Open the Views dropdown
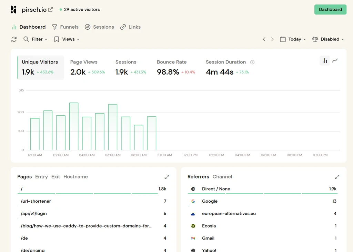Image resolution: width=353 pixels, height=252 pixels. pos(67,39)
